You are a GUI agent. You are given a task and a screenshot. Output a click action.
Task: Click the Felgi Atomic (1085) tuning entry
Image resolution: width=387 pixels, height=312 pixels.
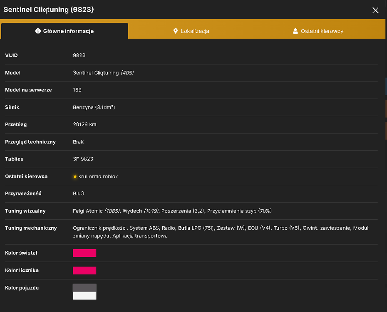(96, 211)
